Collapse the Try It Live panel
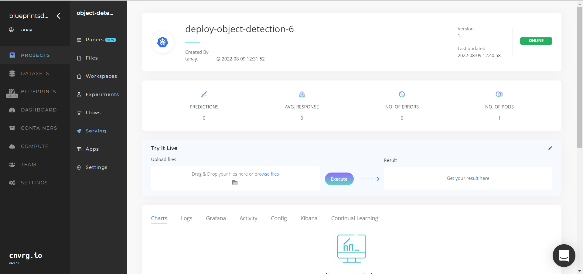Image resolution: width=583 pixels, height=274 pixels. coord(550,148)
